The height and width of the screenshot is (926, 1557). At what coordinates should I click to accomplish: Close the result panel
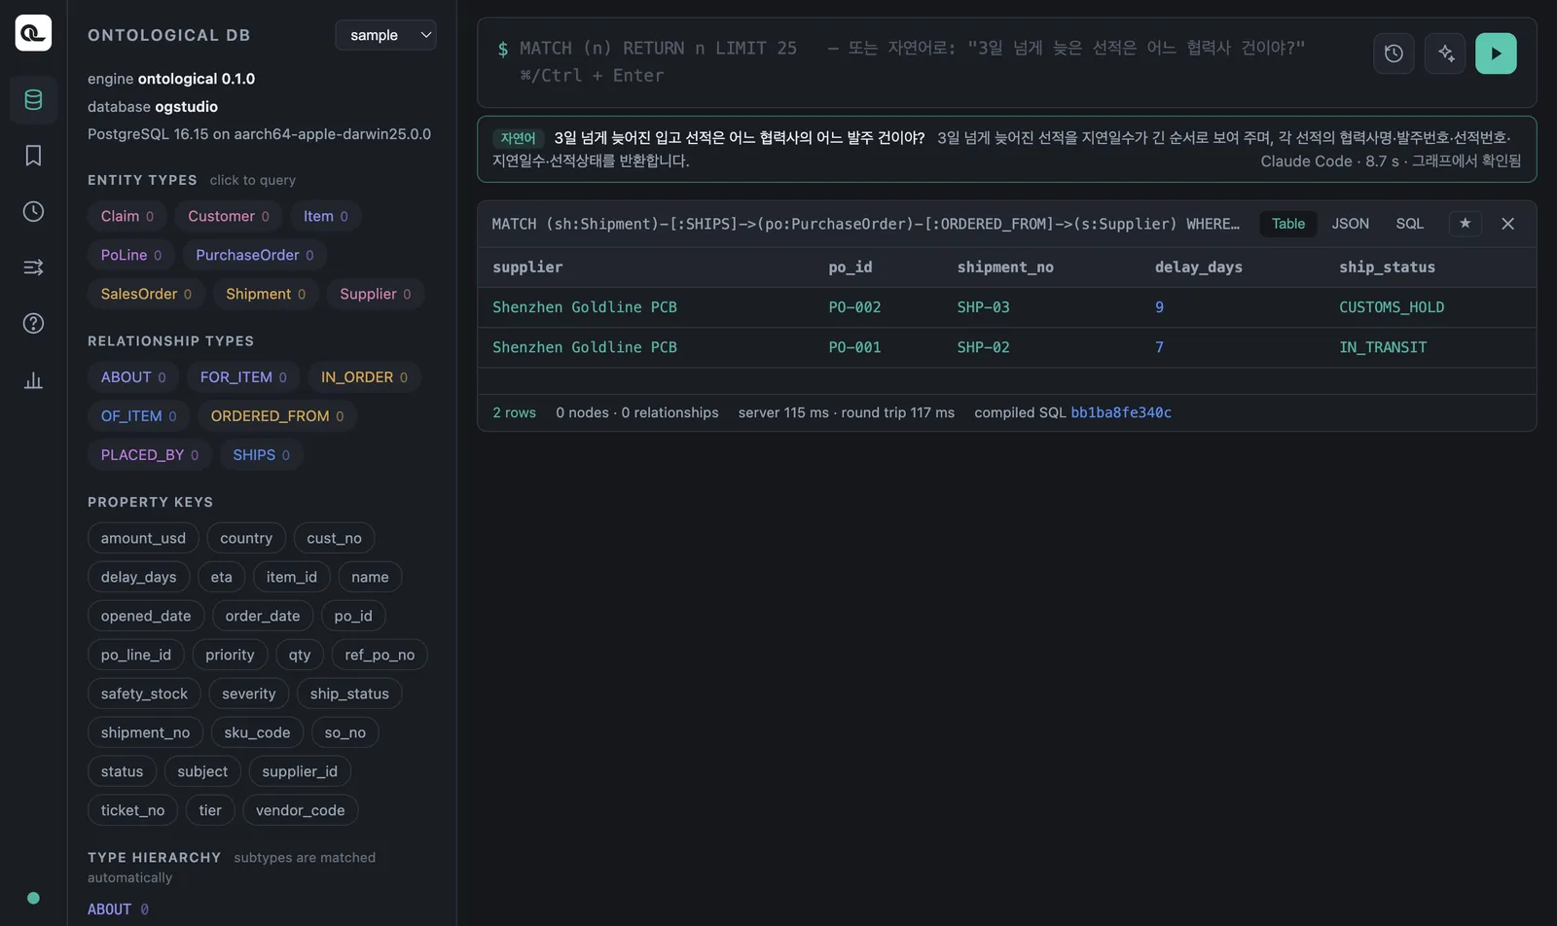(1507, 224)
